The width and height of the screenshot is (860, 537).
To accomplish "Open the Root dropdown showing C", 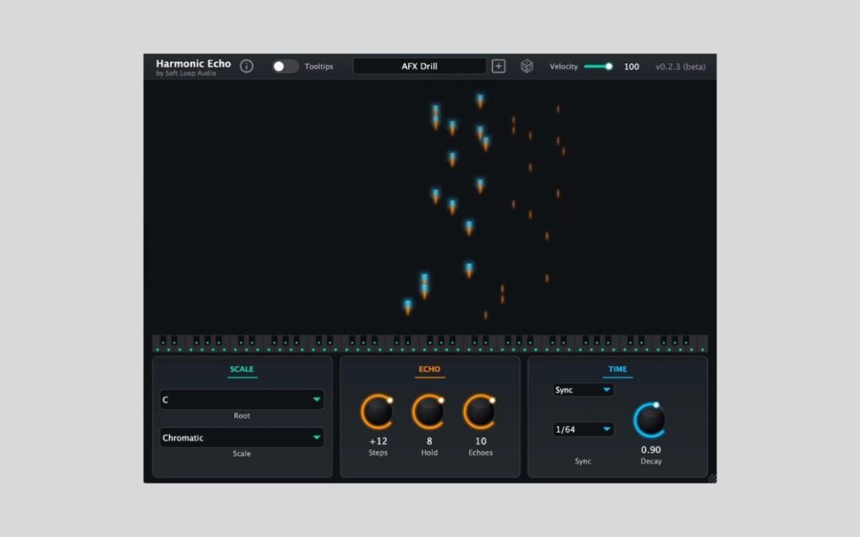I will tap(241, 400).
